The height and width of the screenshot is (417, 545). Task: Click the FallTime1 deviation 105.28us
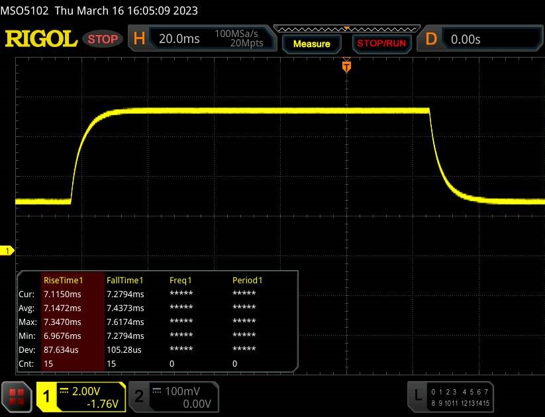coord(124,350)
